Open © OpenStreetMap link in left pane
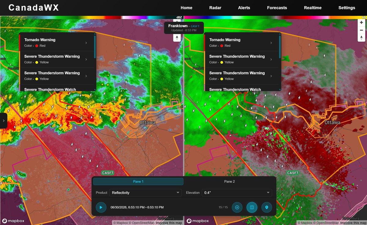Viewport: 367px width, 225px height. pyautogui.click(x=142, y=223)
